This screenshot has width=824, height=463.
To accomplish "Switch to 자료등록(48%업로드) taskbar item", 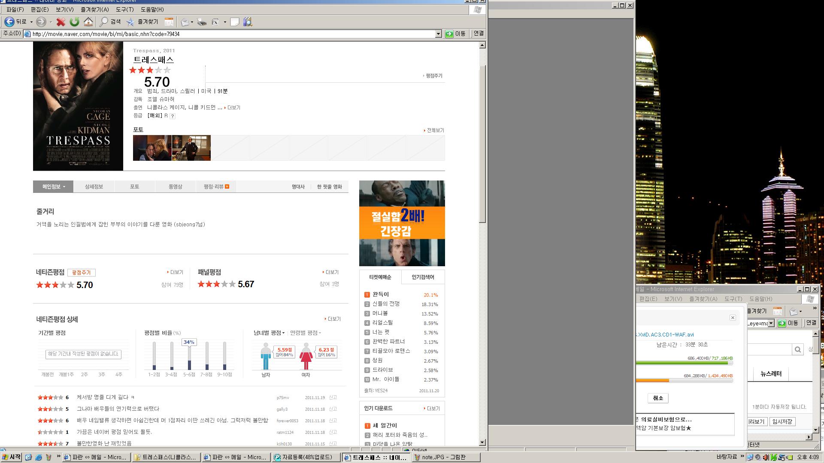I will (306, 457).
